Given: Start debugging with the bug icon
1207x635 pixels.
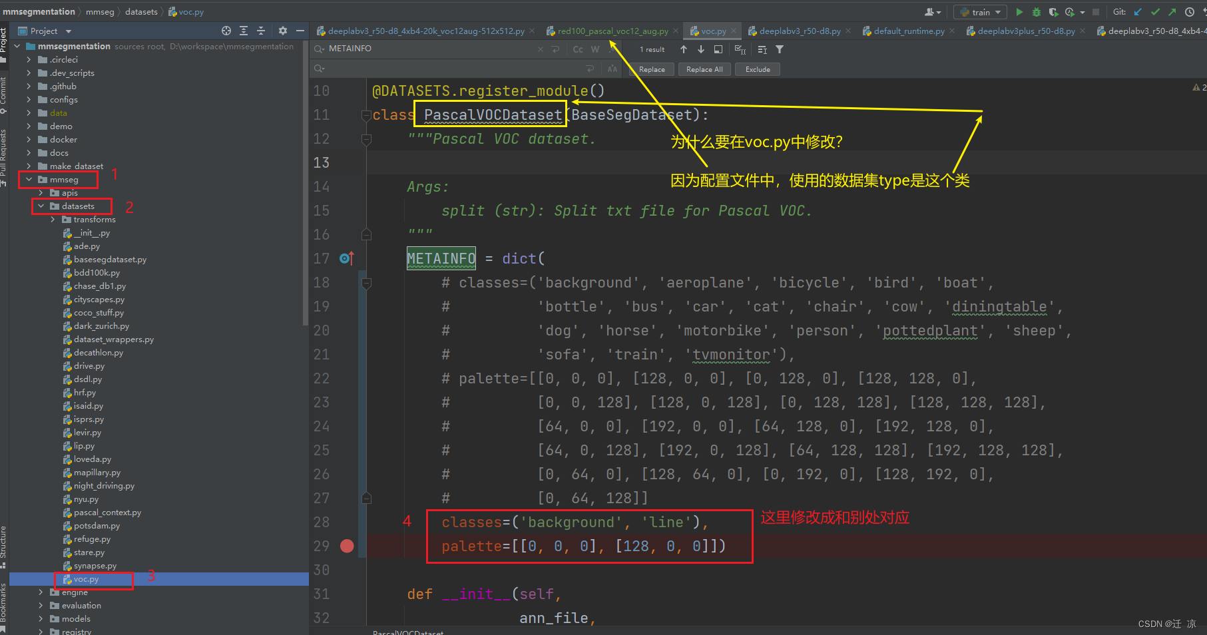Looking at the screenshot, I should (1036, 12).
